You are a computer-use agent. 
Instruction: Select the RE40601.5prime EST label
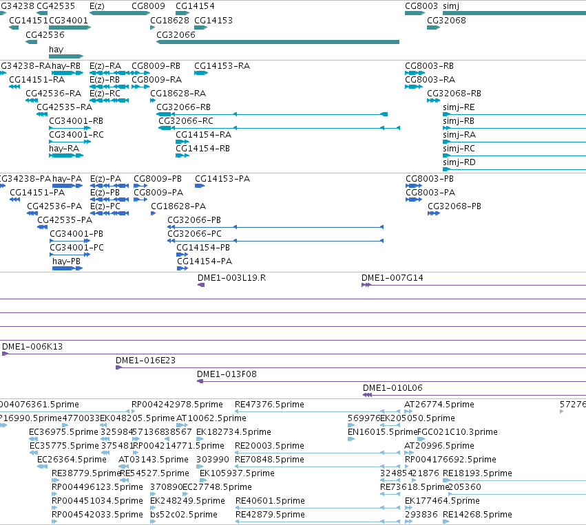coord(270,501)
